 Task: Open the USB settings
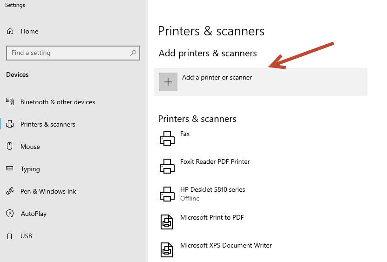click(26, 236)
